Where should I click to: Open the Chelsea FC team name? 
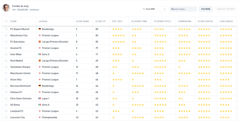[16, 92]
